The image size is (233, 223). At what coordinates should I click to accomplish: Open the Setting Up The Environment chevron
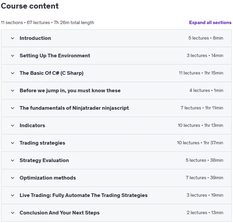[13, 56]
